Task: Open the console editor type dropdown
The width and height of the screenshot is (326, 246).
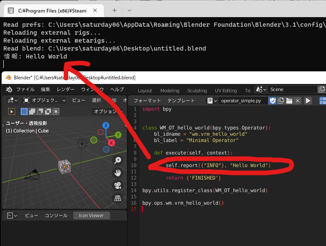Action: 12,216
